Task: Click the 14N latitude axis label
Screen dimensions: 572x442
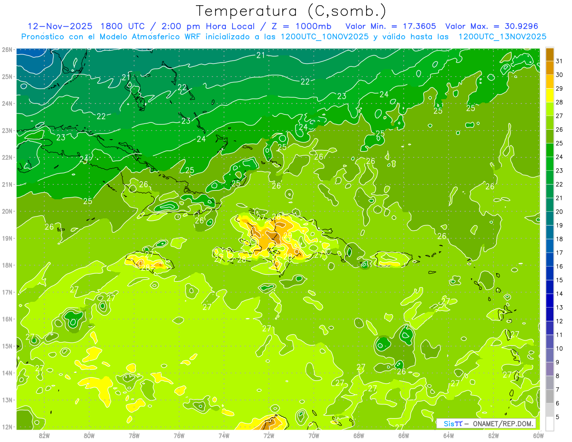Action: click(7, 373)
